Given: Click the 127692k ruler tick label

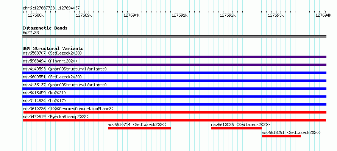Looking at the screenshot, I should point(228,16).
